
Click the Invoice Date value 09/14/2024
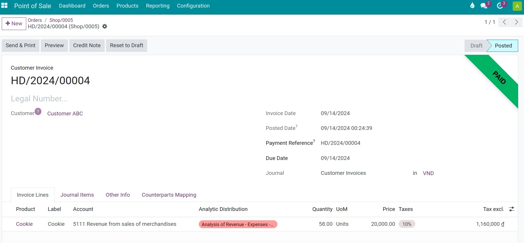335,113
